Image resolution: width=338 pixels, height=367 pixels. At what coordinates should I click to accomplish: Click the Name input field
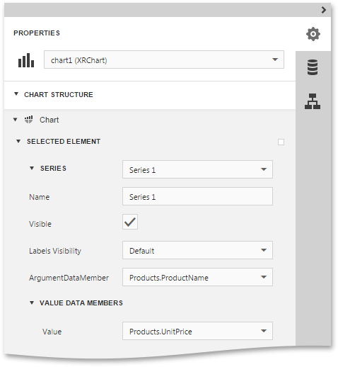point(197,196)
